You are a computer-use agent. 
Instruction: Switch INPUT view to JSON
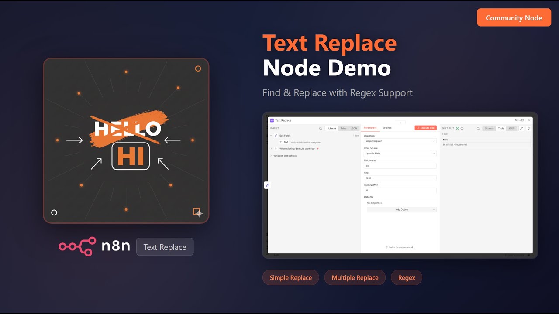(354, 128)
